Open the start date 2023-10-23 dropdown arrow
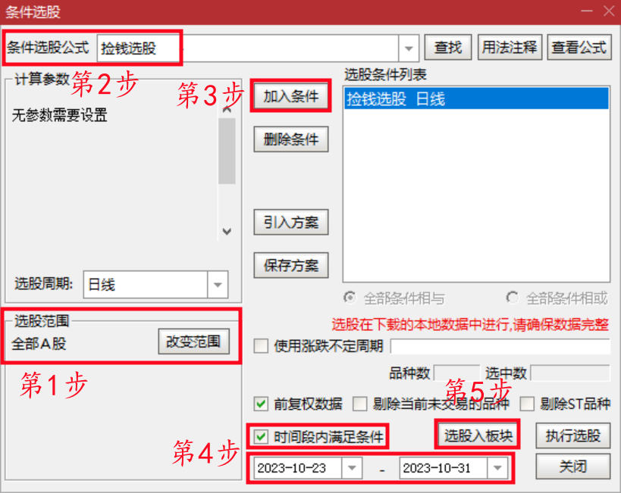Screen dimensions: 621x493 pyautogui.click(x=352, y=468)
